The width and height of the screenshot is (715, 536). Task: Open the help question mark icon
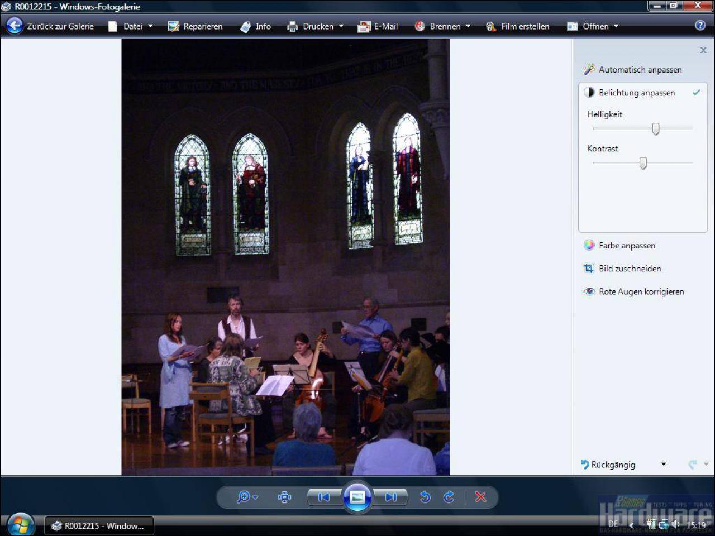click(x=700, y=26)
